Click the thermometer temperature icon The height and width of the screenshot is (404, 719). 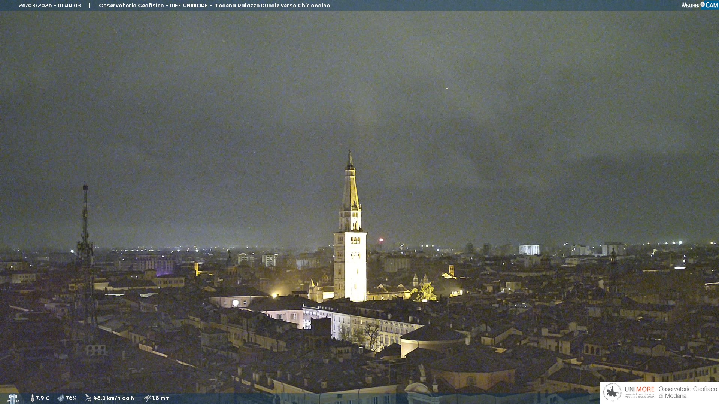point(32,398)
